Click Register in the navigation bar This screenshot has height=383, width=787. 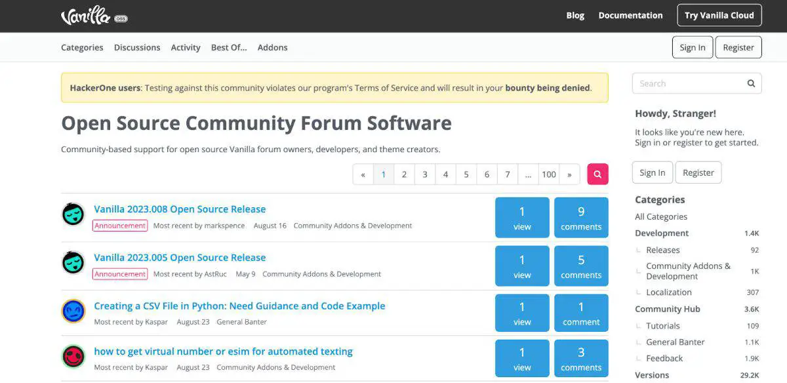coord(738,47)
